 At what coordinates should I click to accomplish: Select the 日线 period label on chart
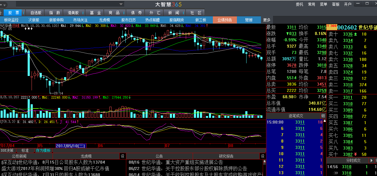pos(15,26)
